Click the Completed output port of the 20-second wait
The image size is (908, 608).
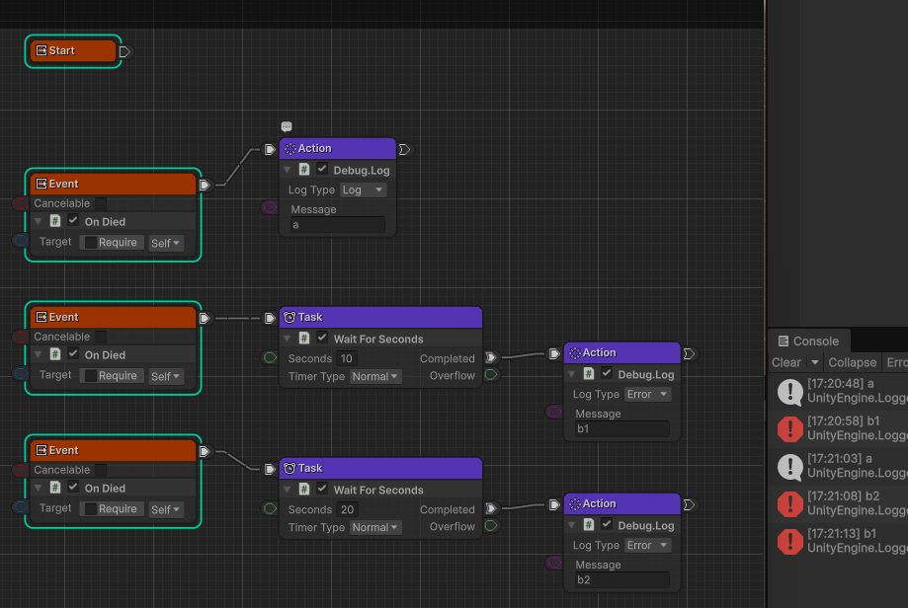point(491,509)
